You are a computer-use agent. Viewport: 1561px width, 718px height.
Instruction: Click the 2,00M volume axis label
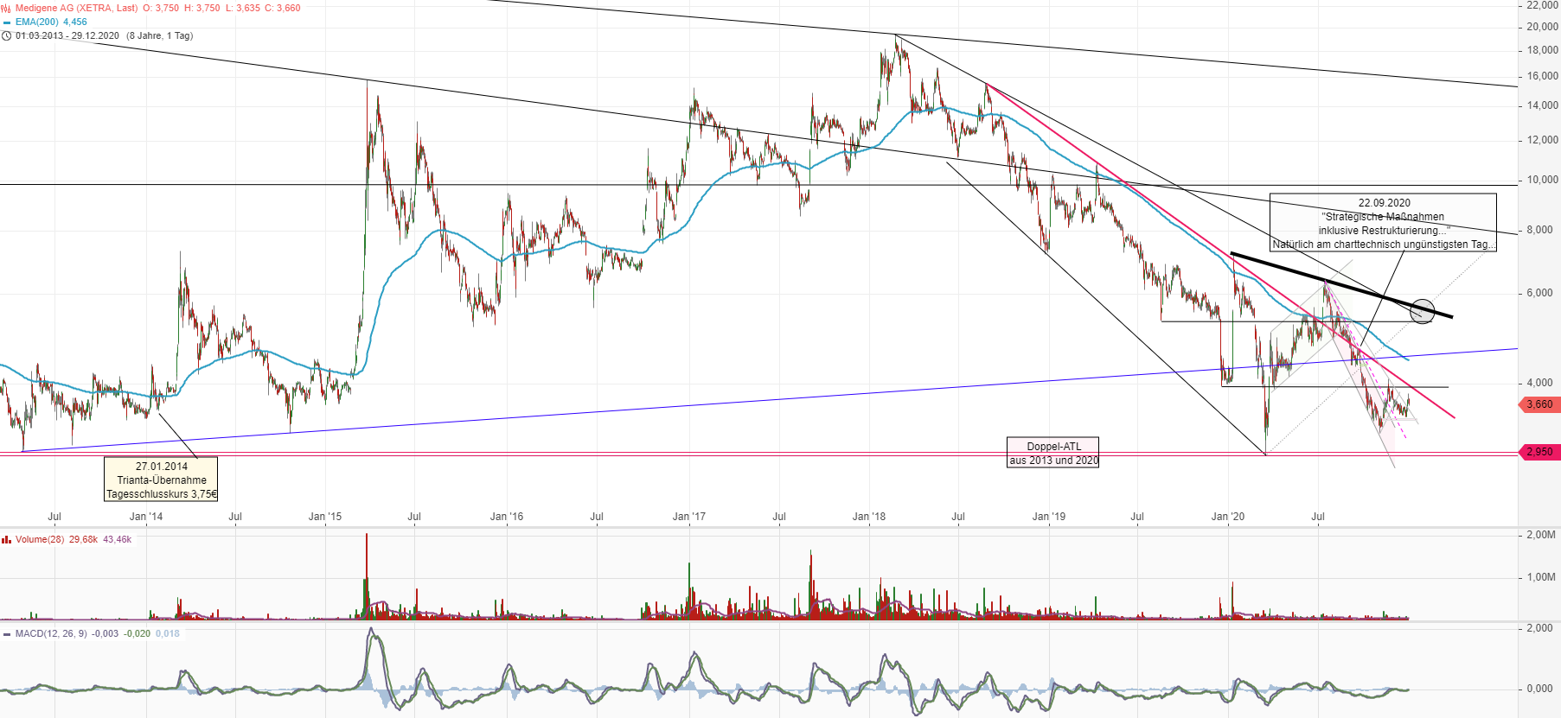click(1541, 535)
